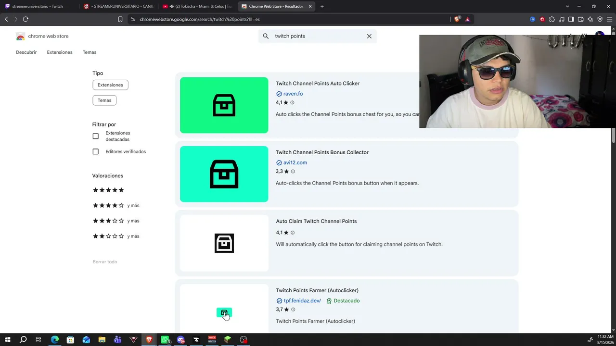This screenshot has height=346, width=616.
Task: Open a new browser tab
Action: (x=322, y=6)
